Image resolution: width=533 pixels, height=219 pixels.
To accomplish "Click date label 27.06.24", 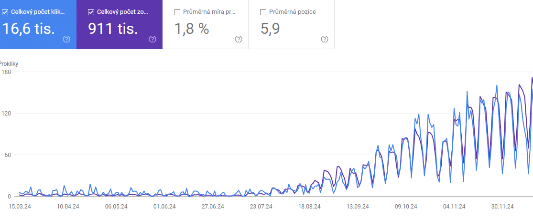I will click(x=213, y=207).
